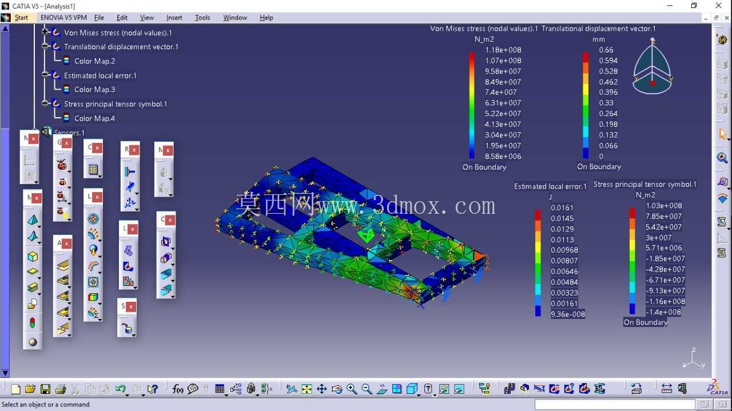Screen dimensions: 732x411
Task: Toggle Swap visible space icon
Action: point(459,389)
